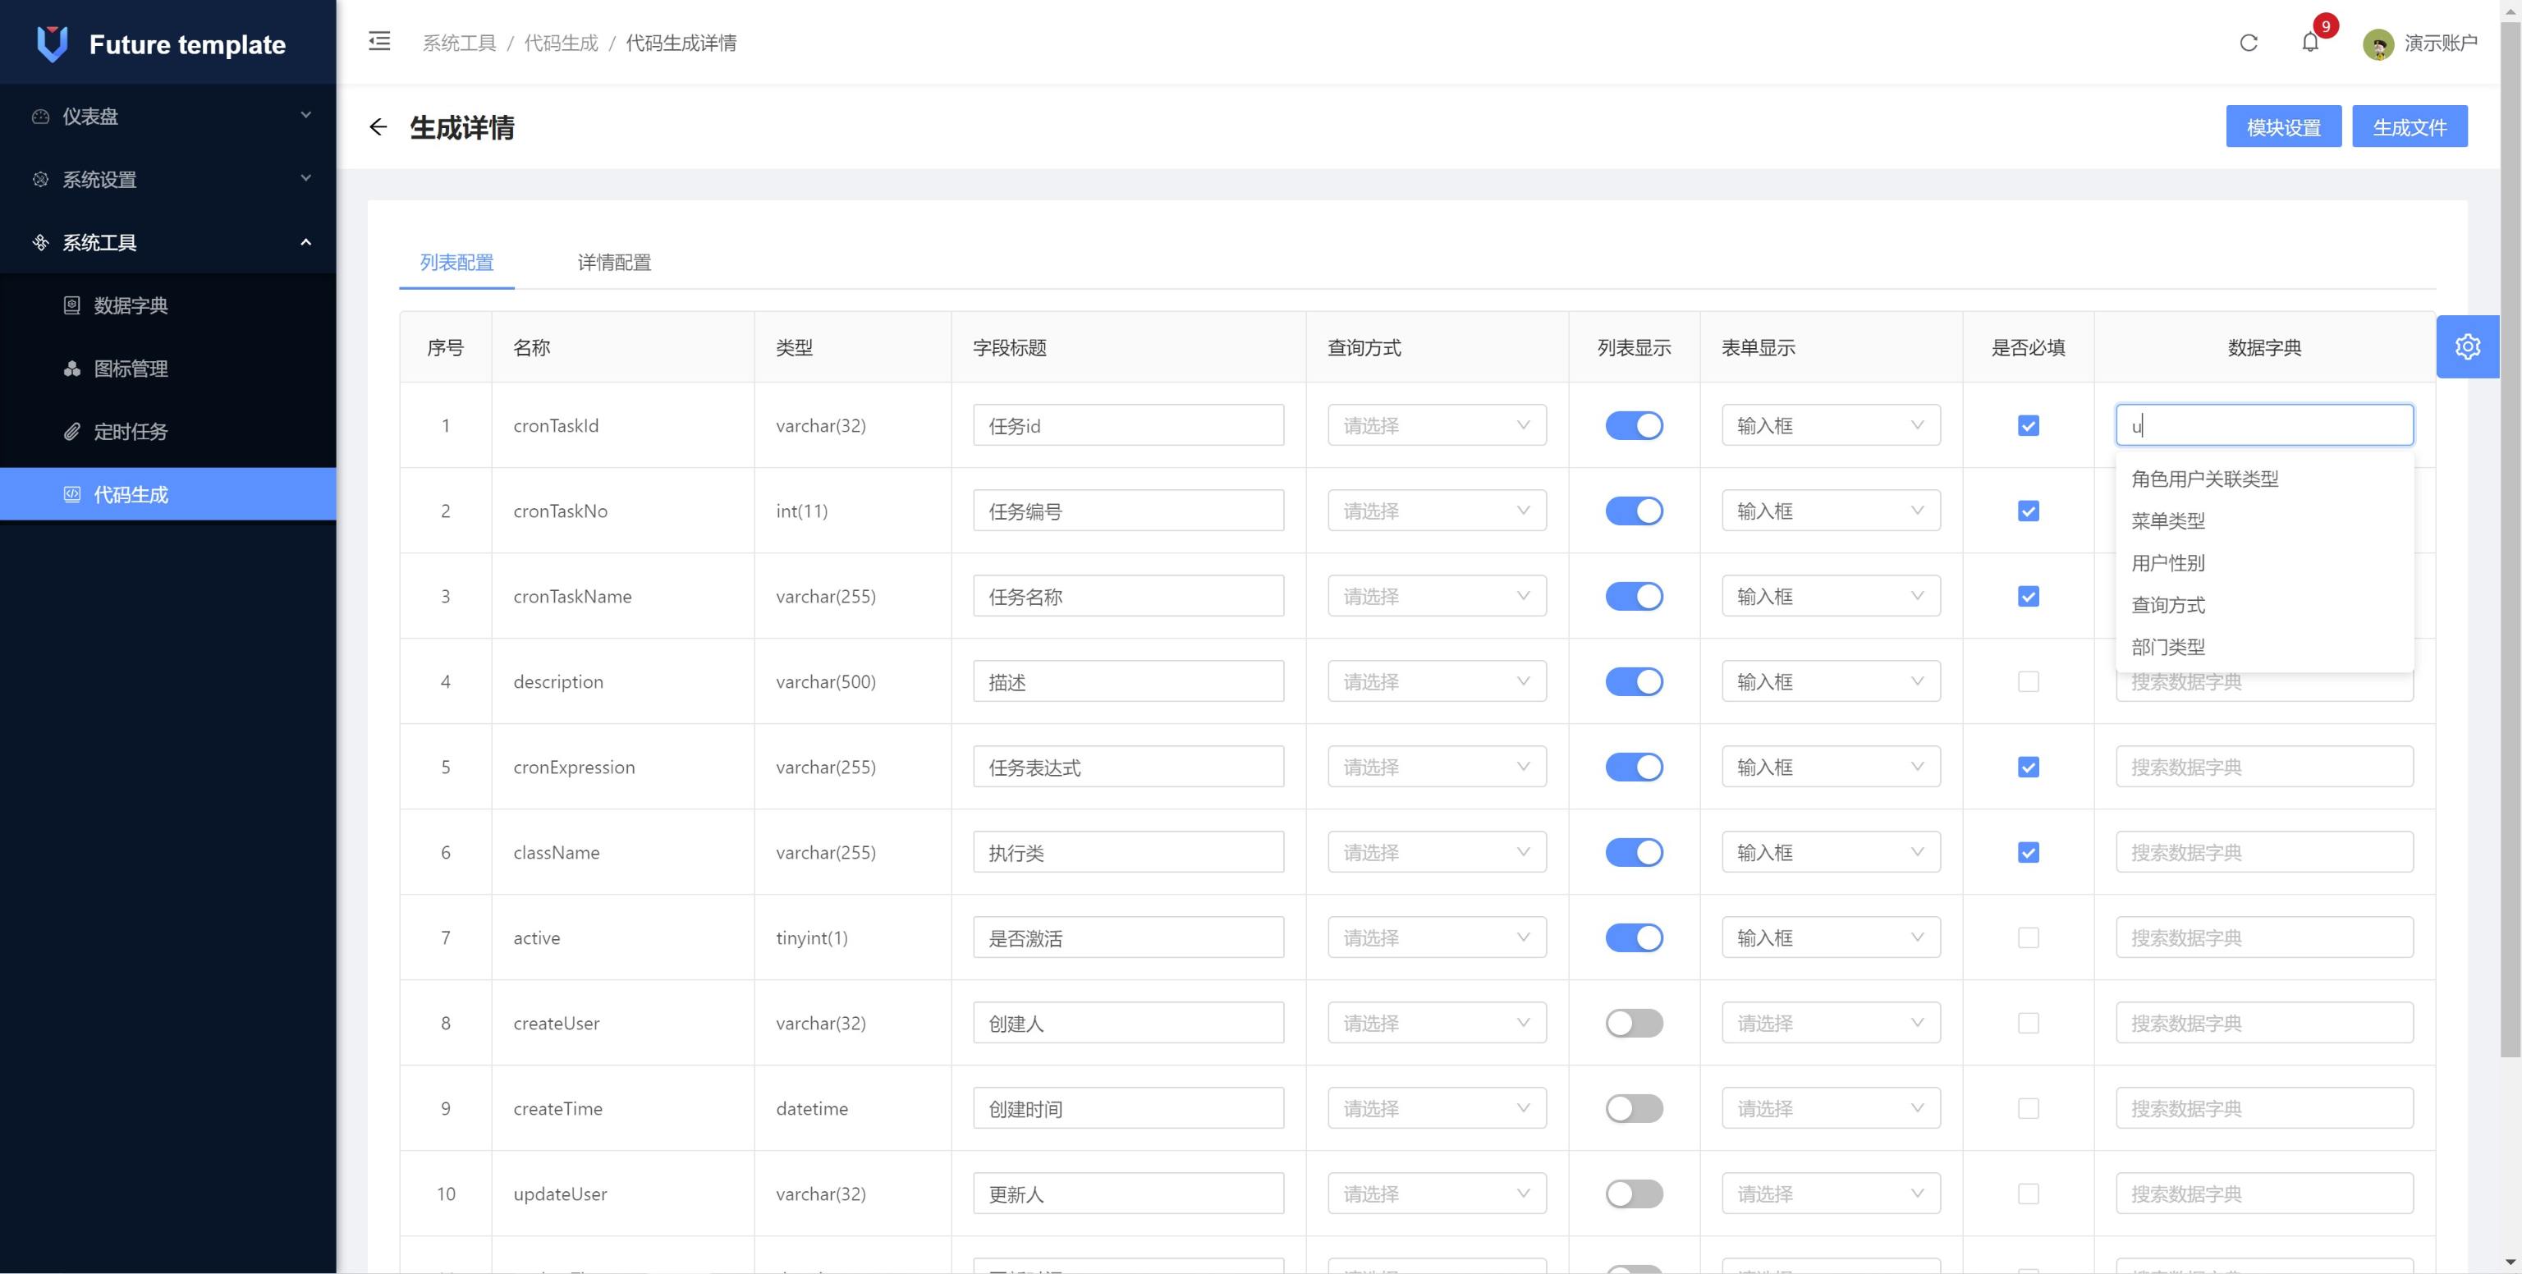Open 定时任务 menu item
Image resolution: width=2522 pixels, height=1274 pixels.
click(x=168, y=431)
